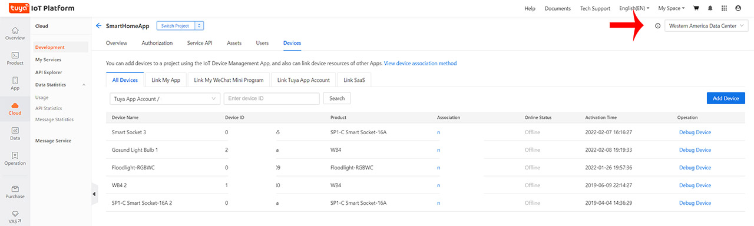Open the apps grid icon
This screenshot has height=226, width=754.
pyautogui.click(x=724, y=8)
